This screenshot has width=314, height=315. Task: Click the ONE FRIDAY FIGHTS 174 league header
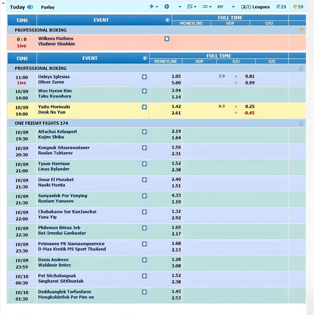(x=42, y=123)
